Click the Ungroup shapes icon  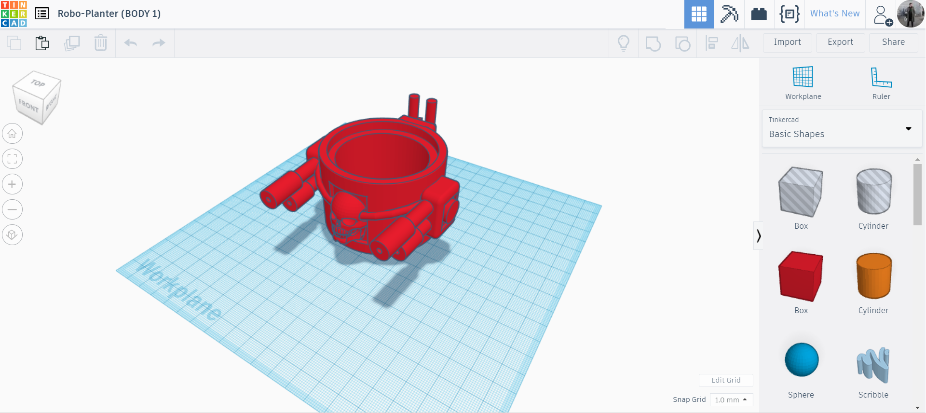click(682, 43)
